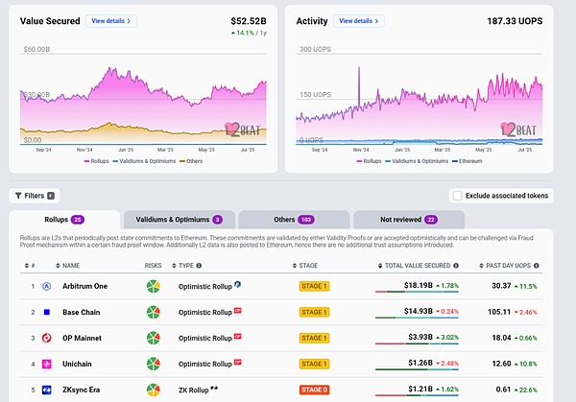
Task: Switch to the Validiums & Optimiums tab
Action: tap(178, 220)
